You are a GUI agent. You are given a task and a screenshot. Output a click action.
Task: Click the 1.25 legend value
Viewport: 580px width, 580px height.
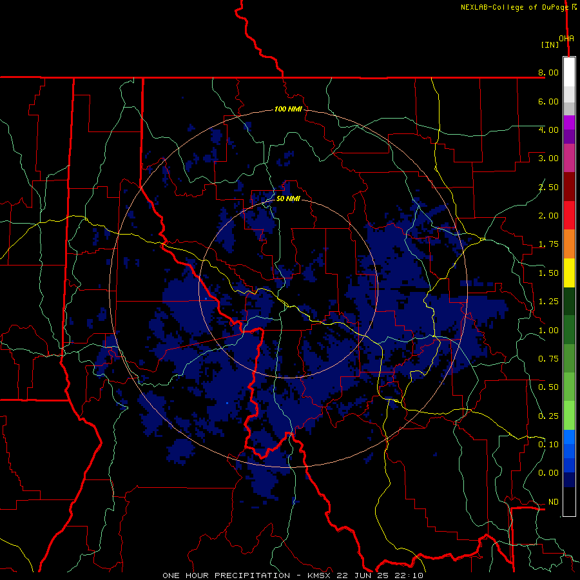548,302
